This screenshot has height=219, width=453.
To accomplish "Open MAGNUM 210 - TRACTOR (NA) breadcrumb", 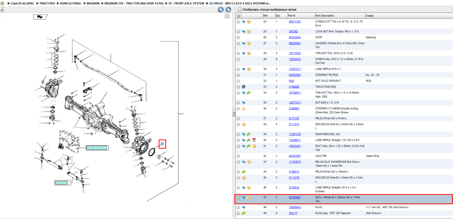I will [133, 3].
